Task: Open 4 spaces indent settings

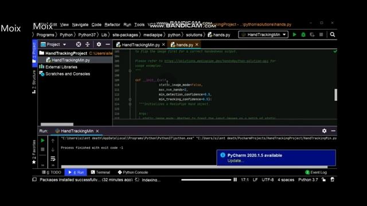Action: click(286, 180)
